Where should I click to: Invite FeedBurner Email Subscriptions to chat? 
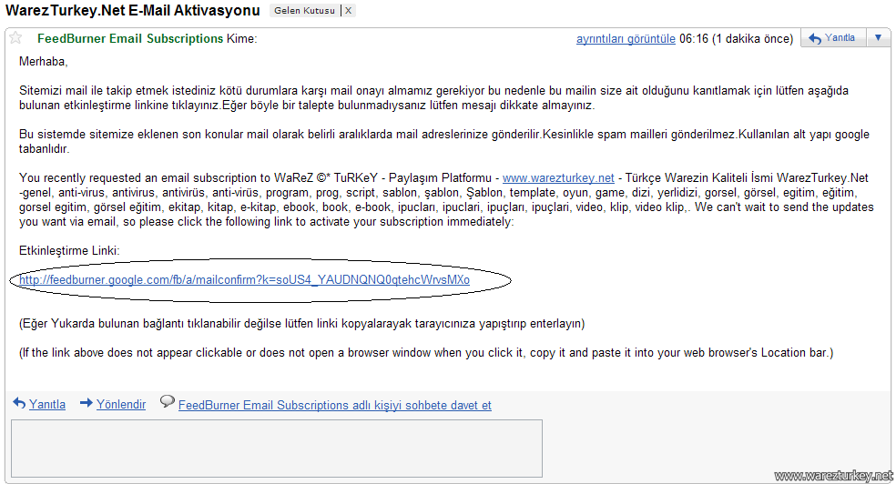(335, 405)
